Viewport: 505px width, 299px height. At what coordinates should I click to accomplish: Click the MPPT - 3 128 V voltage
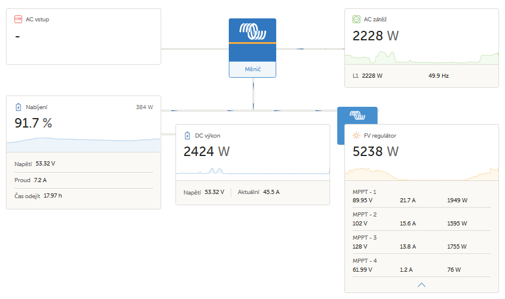(360, 247)
